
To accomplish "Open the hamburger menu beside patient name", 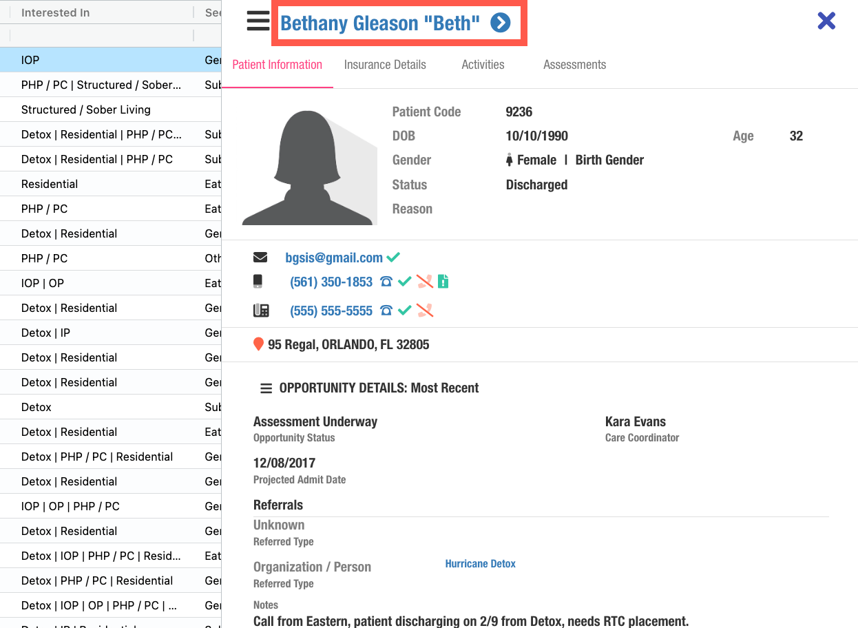I will point(258,21).
